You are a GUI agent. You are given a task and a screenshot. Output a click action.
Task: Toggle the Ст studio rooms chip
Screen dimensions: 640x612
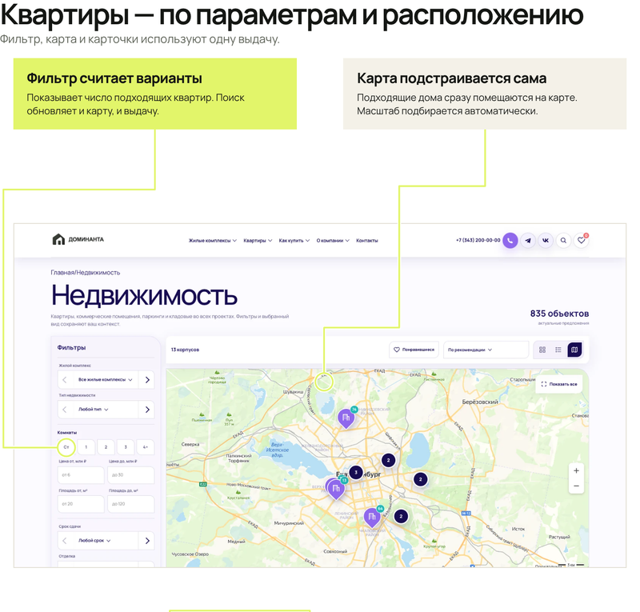click(x=66, y=447)
